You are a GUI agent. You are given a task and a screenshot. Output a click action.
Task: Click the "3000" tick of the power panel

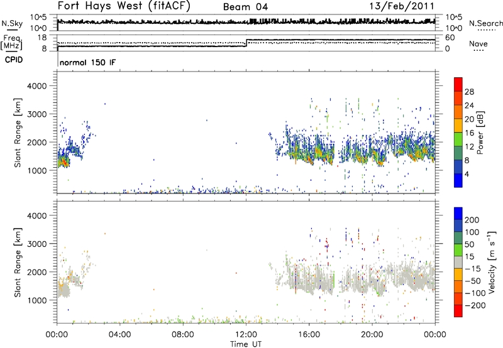point(36,114)
